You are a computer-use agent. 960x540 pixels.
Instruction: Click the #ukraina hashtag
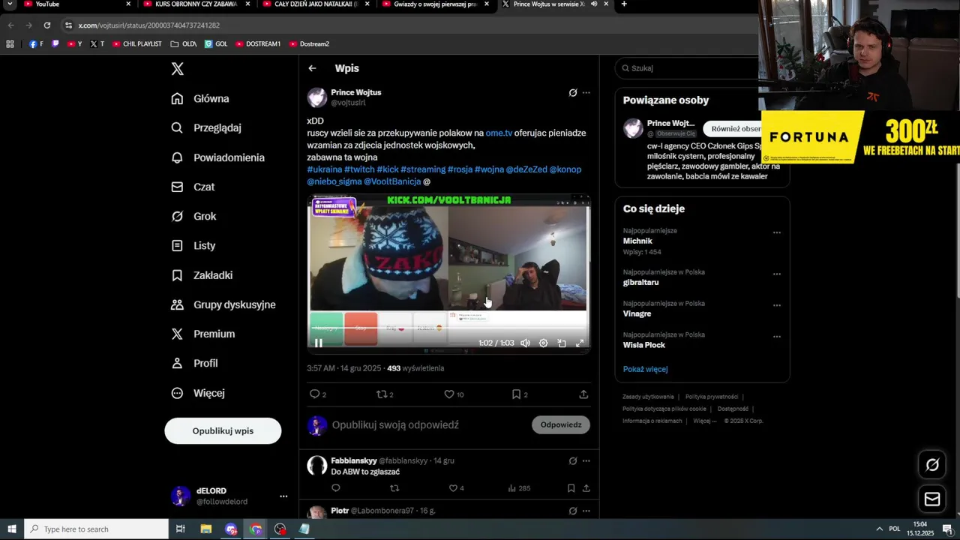tap(324, 169)
